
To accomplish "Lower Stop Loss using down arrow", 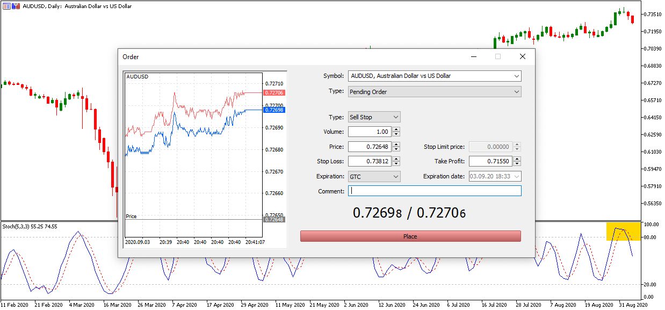I will tap(396, 163).
